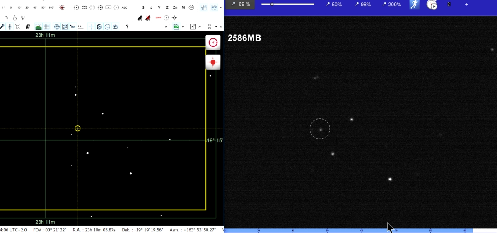This screenshot has height=233, width=497.
Task: Expand the overflow chevron beside AUTO
Action: point(222,7)
